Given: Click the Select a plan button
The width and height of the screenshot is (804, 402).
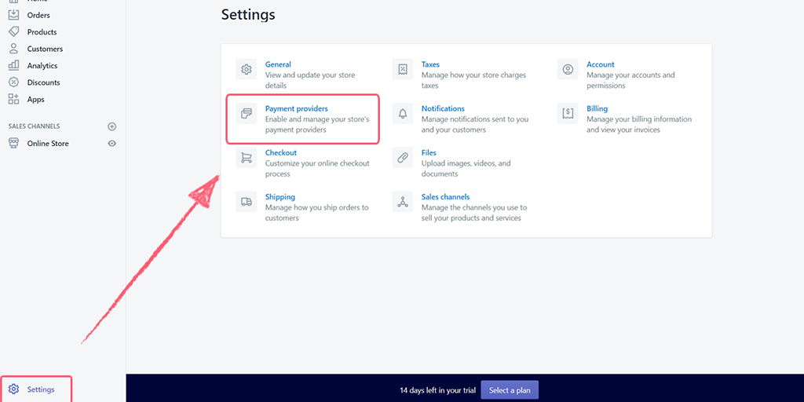Looking at the screenshot, I should tap(510, 390).
